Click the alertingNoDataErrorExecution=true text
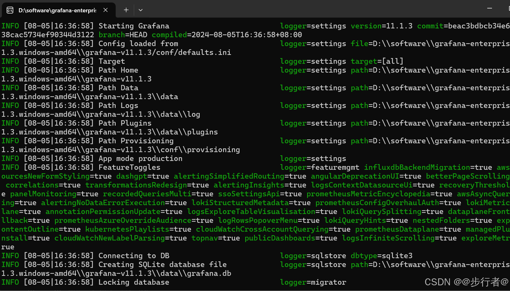 tap(114, 203)
